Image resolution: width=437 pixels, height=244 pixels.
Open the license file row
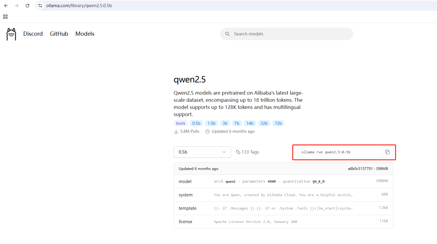(x=283, y=222)
